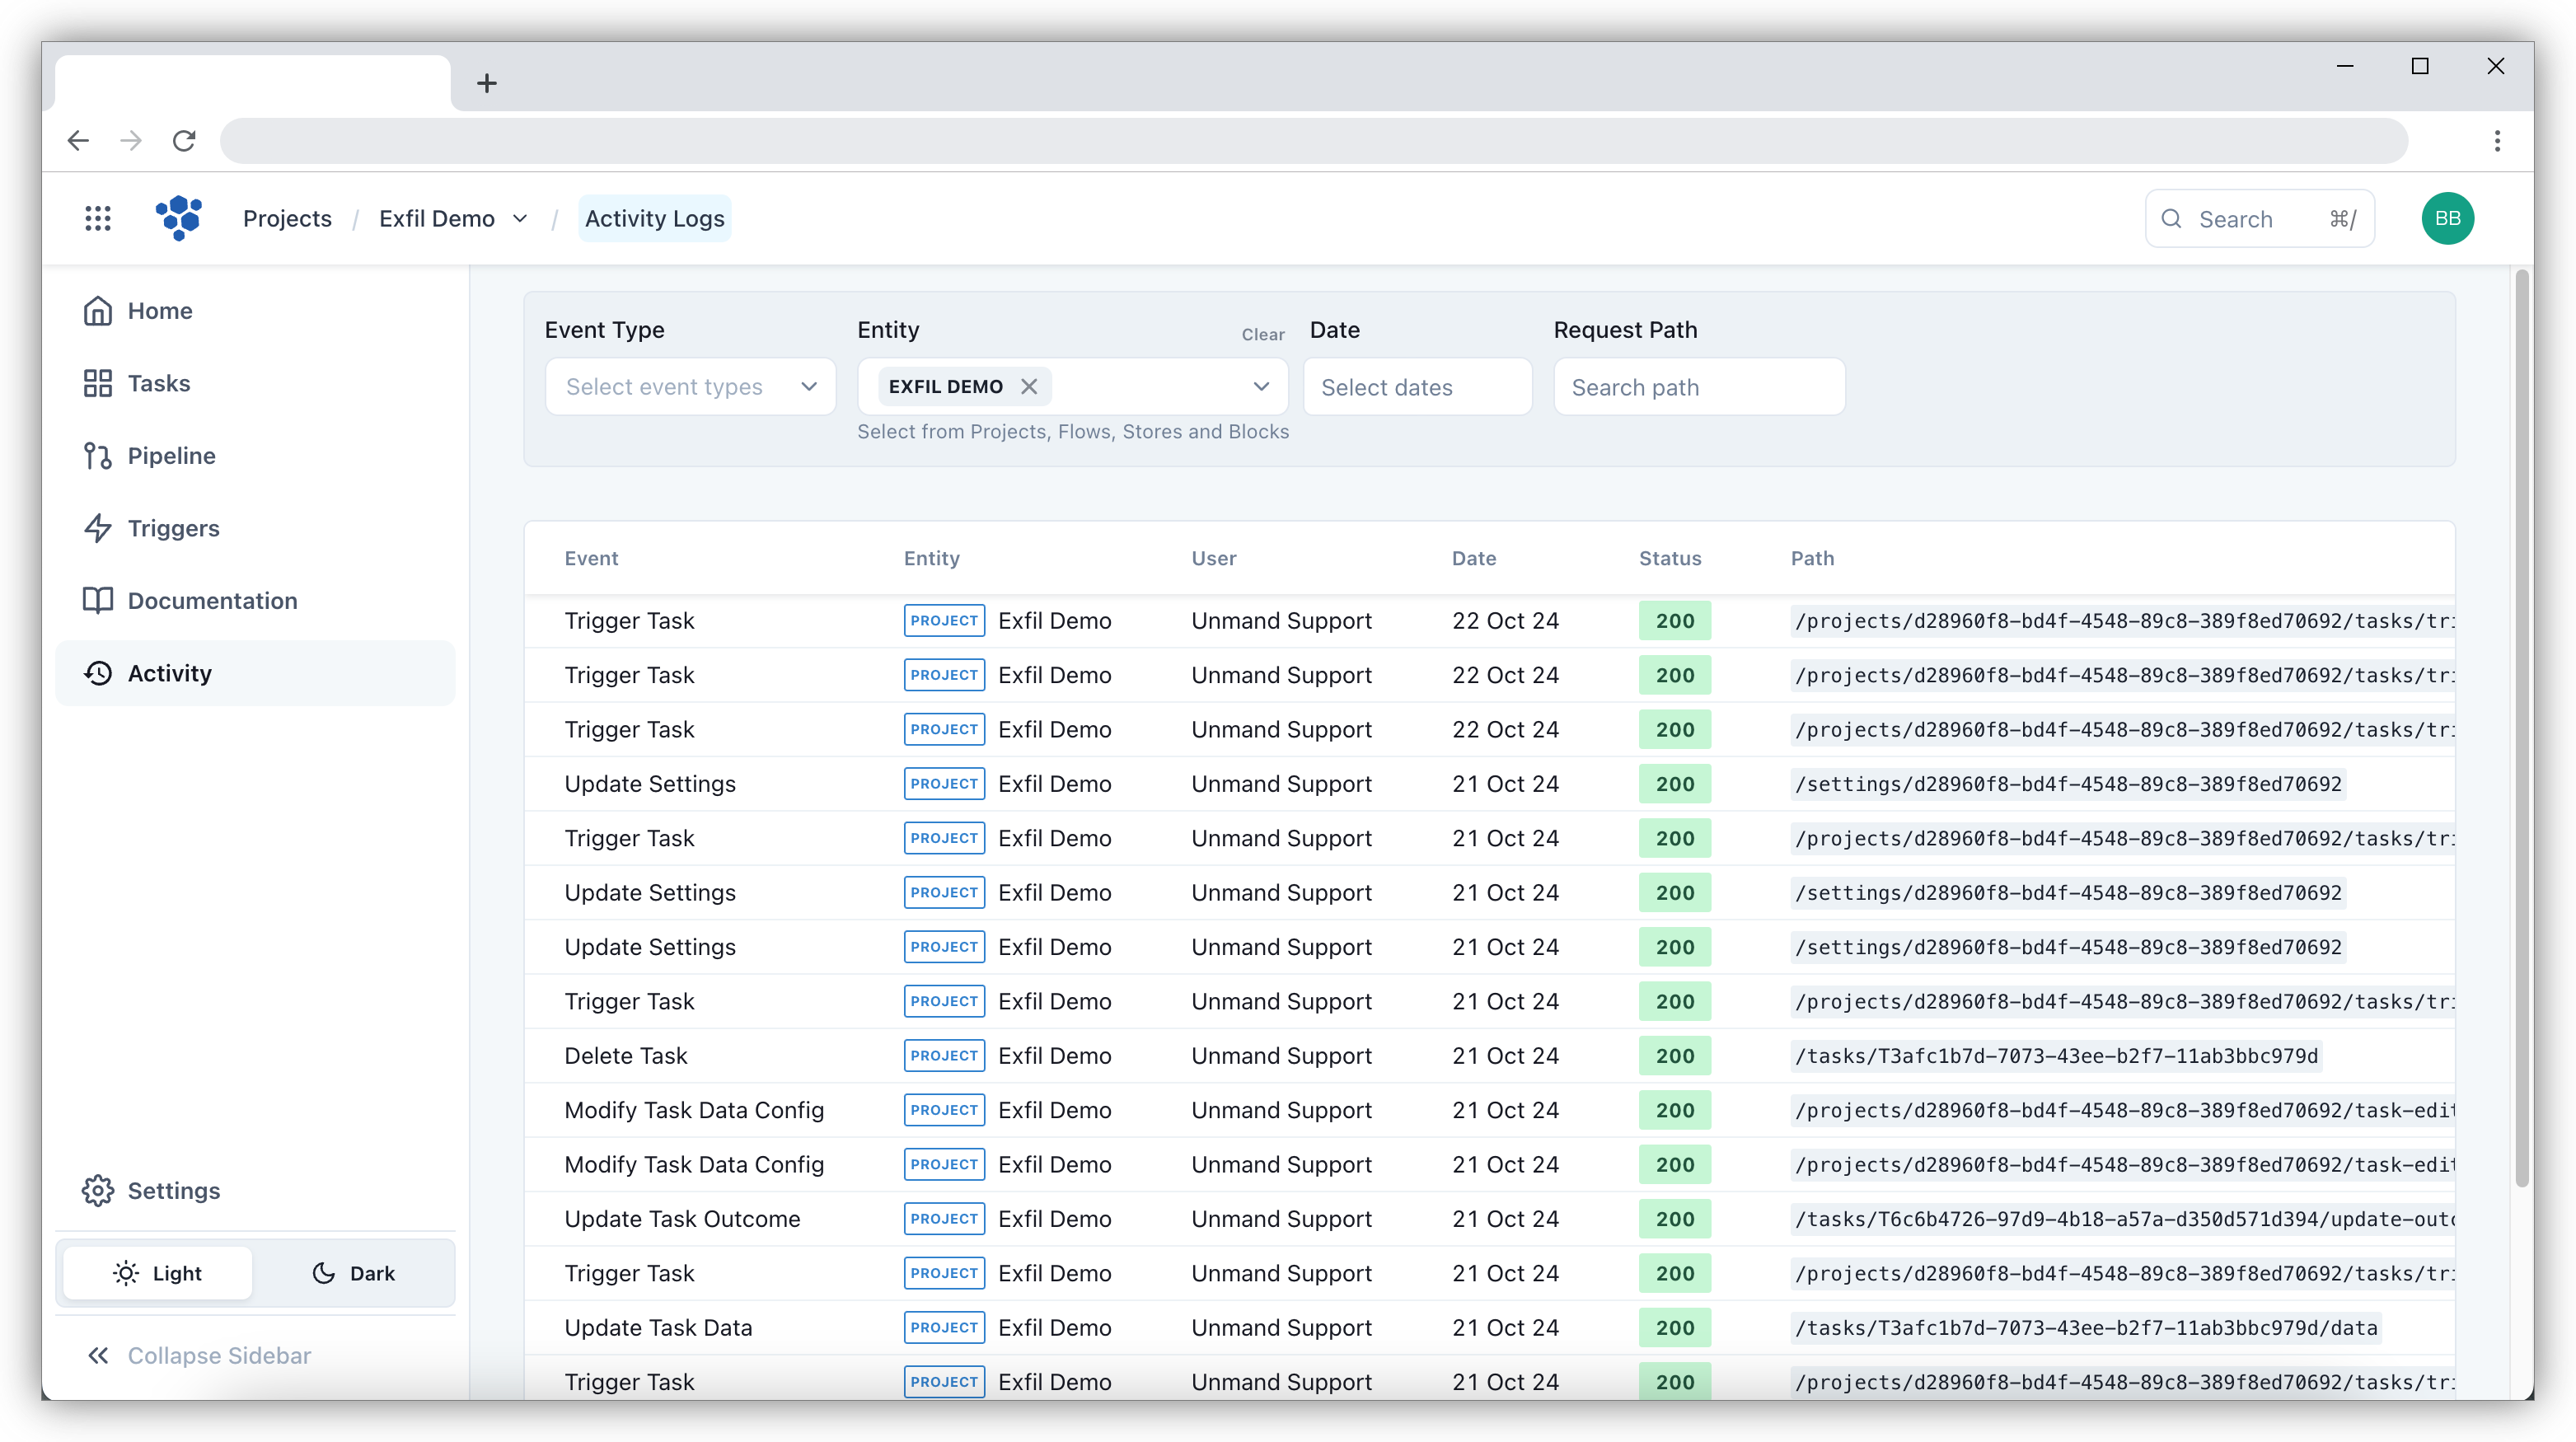
Task: Click the search magnifier icon
Action: tap(2171, 218)
